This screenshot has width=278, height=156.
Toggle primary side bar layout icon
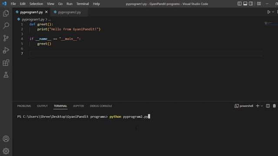click(x=239, y=4)
